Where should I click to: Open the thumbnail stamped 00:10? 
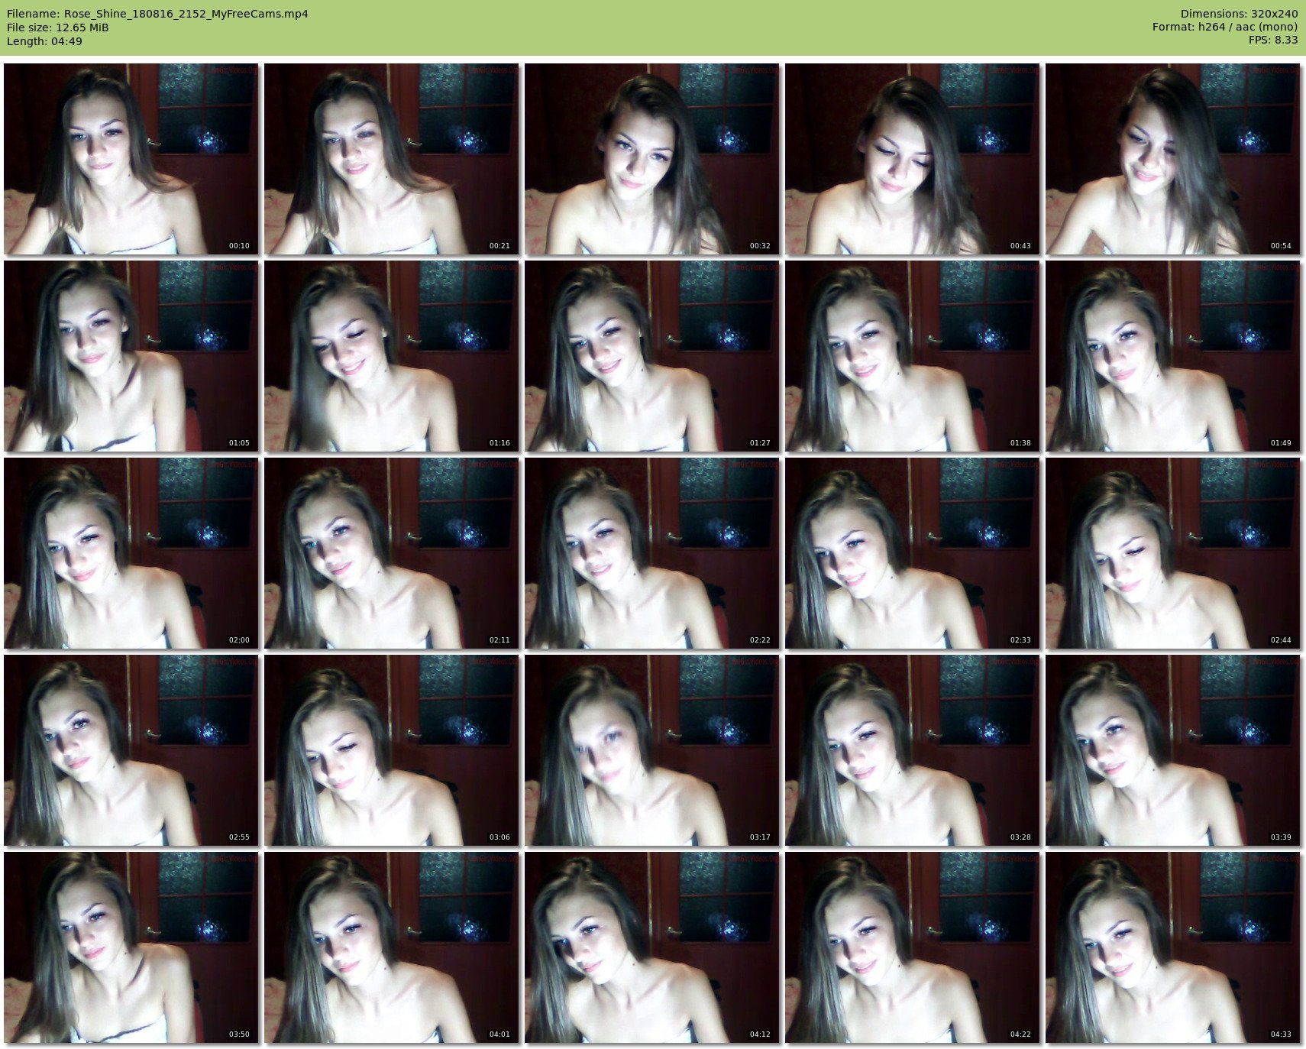(x=131, y=159)
